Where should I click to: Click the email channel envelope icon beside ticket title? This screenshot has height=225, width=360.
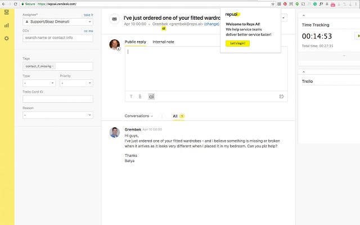pyautogui.click(x=114, y=19)
